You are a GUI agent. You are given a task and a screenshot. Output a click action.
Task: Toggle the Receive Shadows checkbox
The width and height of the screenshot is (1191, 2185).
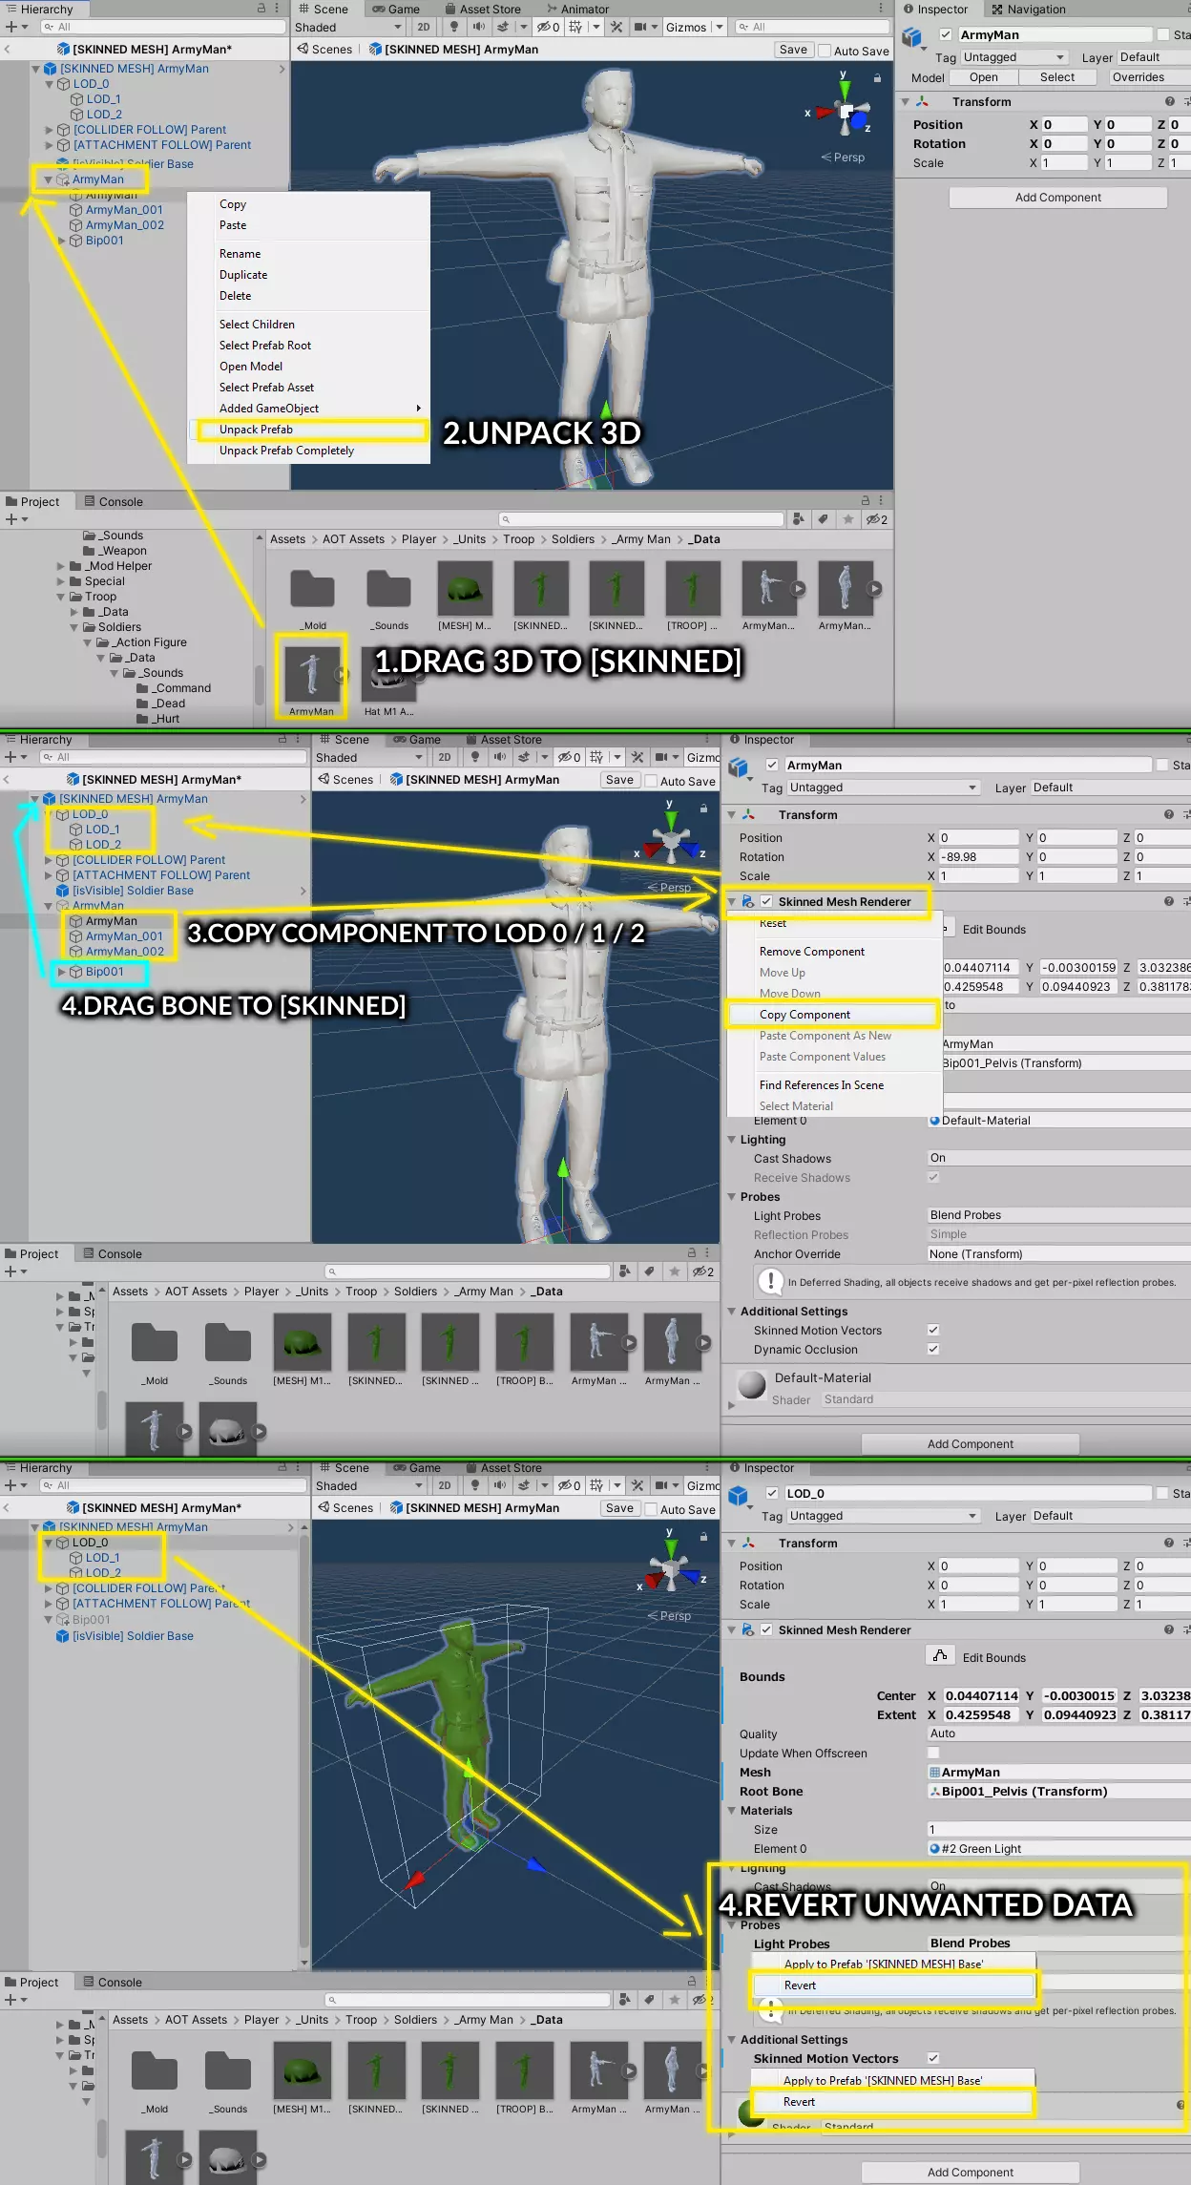coord(933,1177)
